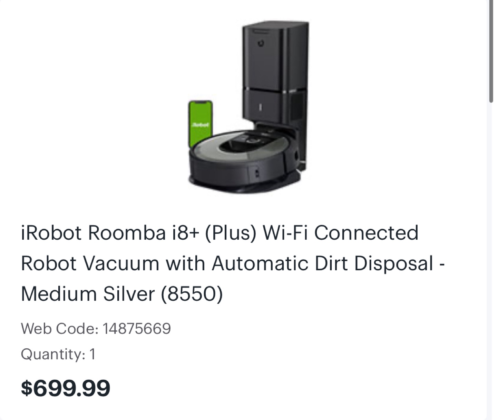Click the vertical scrollbar thumb
The height and width of the screenshot is (420, 497).
tap(491, 52)
